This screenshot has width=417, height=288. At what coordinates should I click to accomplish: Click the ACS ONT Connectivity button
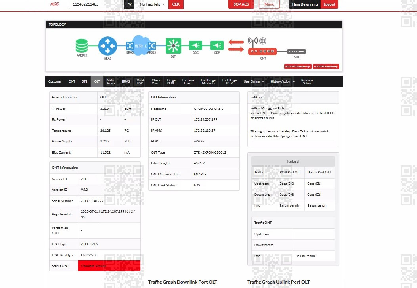tap(297, 67)
